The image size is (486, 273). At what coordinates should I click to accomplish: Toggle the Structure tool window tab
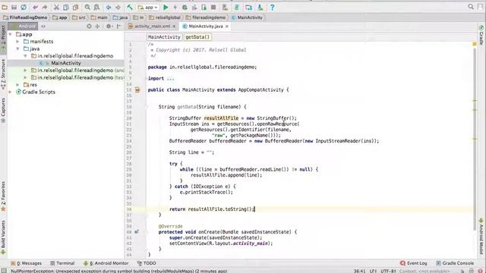pos(3,74)
